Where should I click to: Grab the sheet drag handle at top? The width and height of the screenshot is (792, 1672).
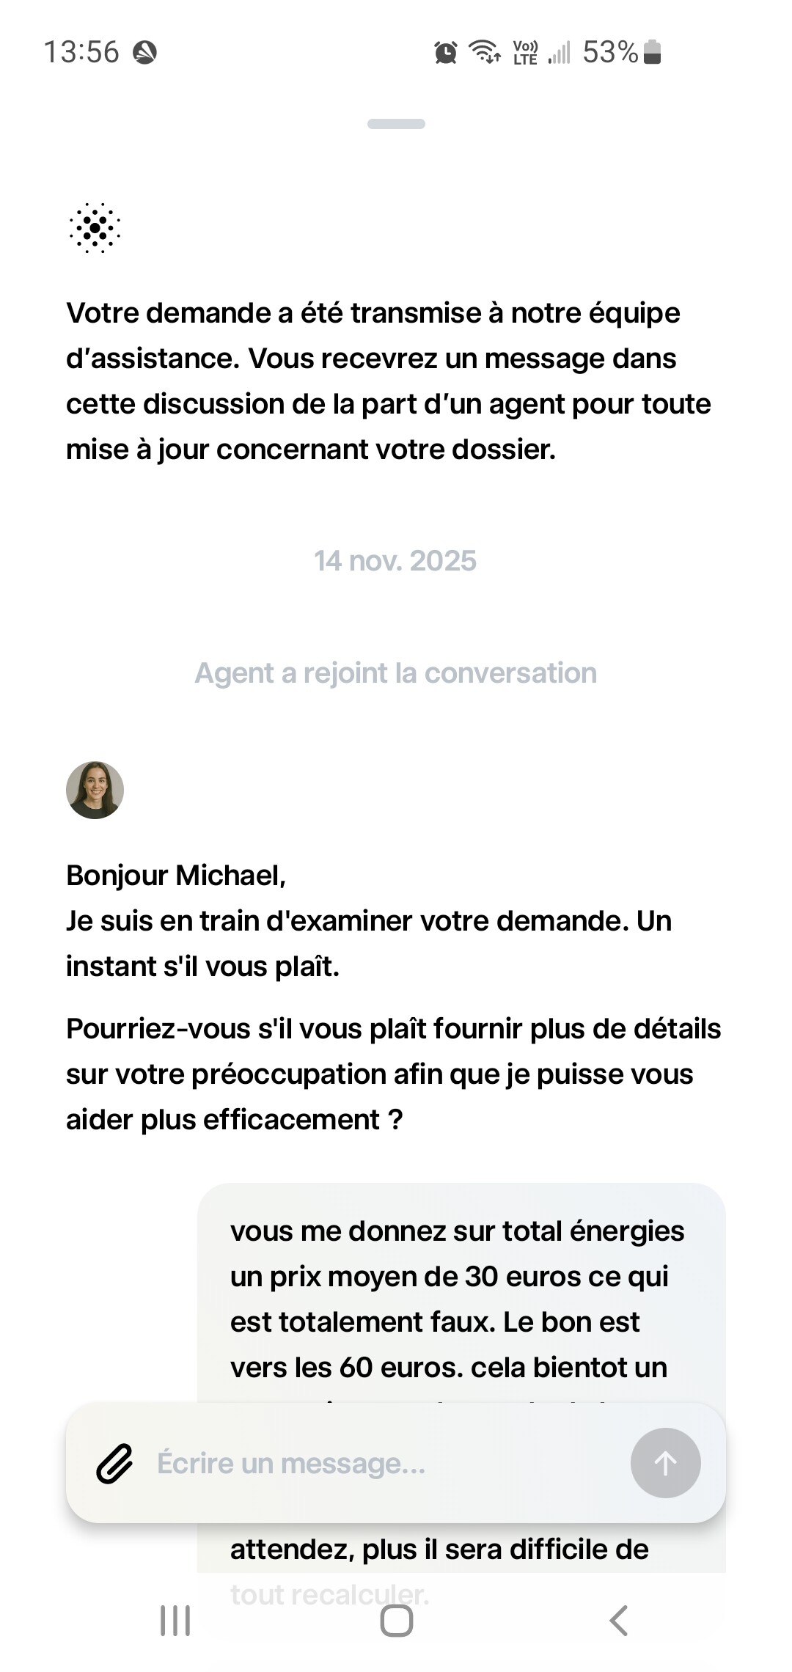396,124
